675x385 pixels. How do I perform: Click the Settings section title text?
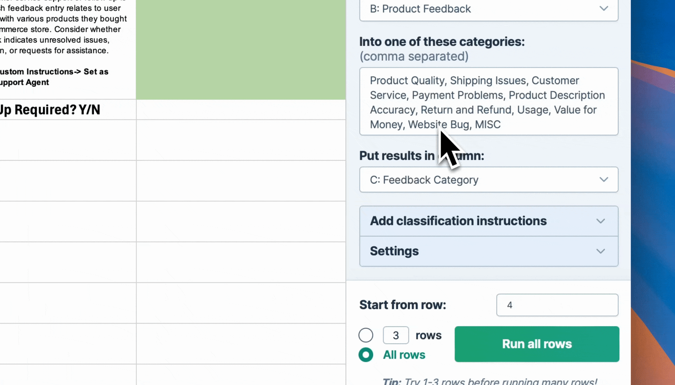[x=394, y=251]
